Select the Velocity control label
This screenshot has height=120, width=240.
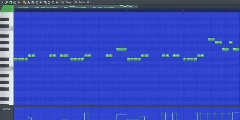click(x=20, y=109)
